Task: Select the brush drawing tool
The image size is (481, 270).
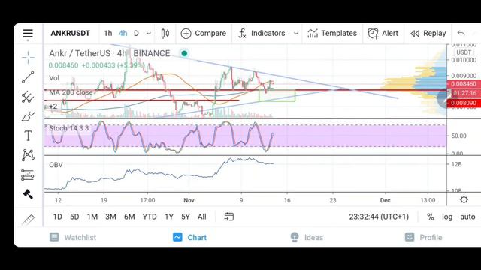Action: (x=29, y=117)
